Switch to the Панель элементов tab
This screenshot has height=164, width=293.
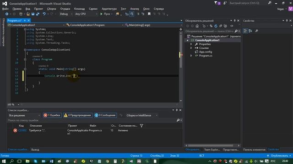point(254,150)
